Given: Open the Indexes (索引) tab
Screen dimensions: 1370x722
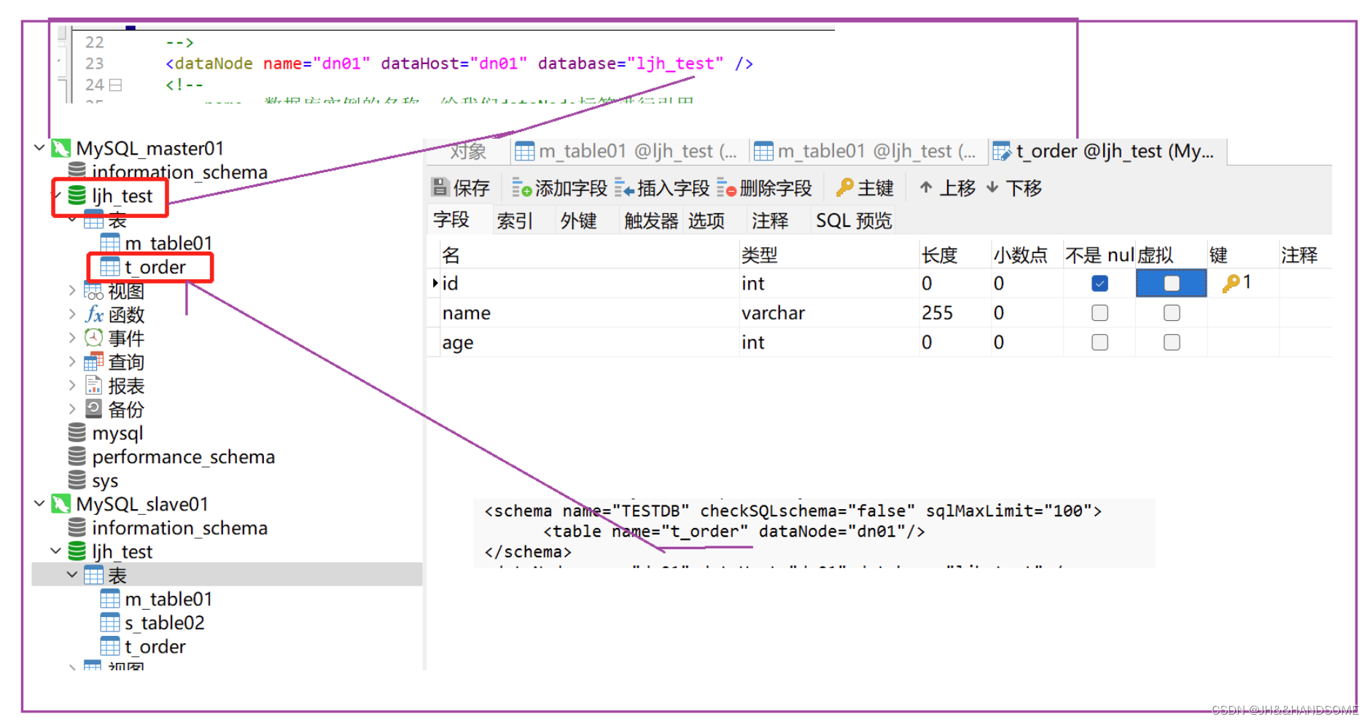Looking at the screenshot, I should coord(515,220).
